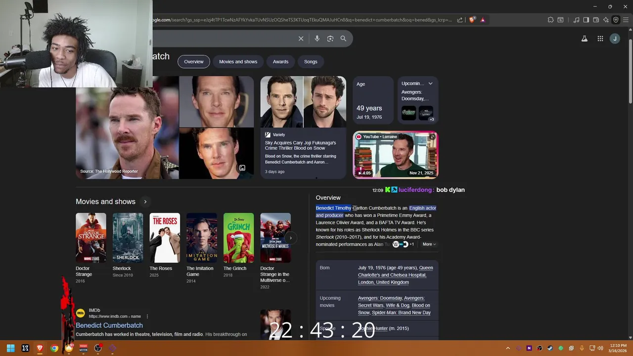
Task: Click the Age 49 years card
Action: [x=373, y=101]
